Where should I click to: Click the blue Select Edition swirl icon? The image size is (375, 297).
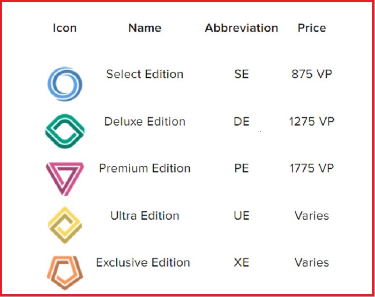[x=65, y=84]
